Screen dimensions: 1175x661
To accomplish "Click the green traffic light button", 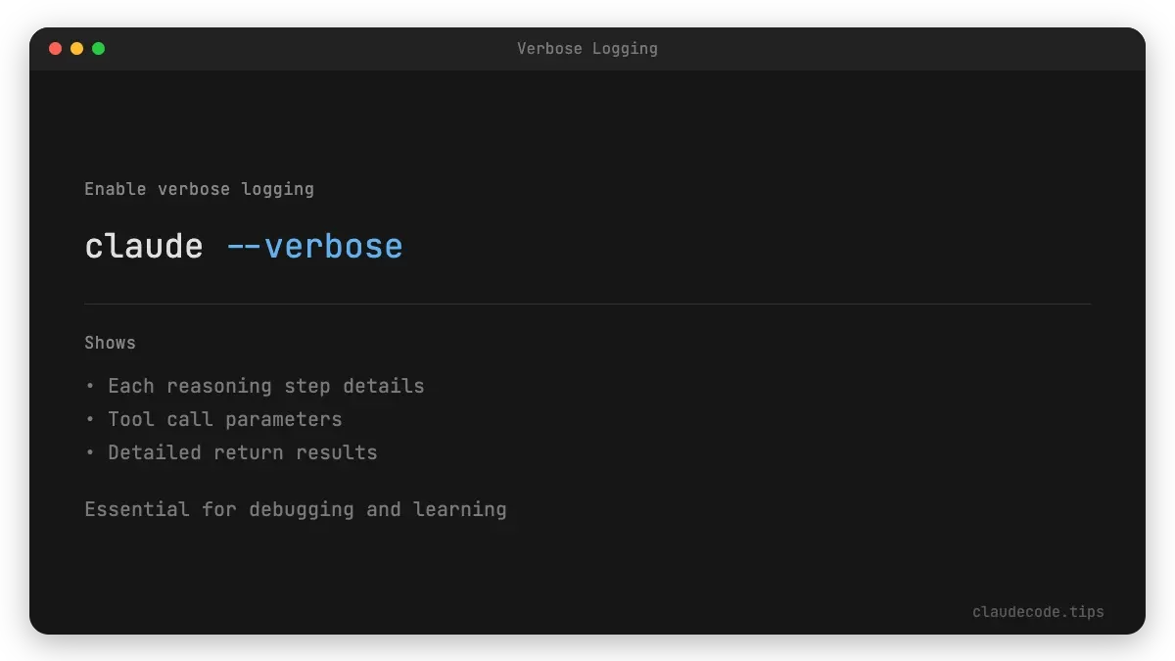I will click(x=97, y=47).
